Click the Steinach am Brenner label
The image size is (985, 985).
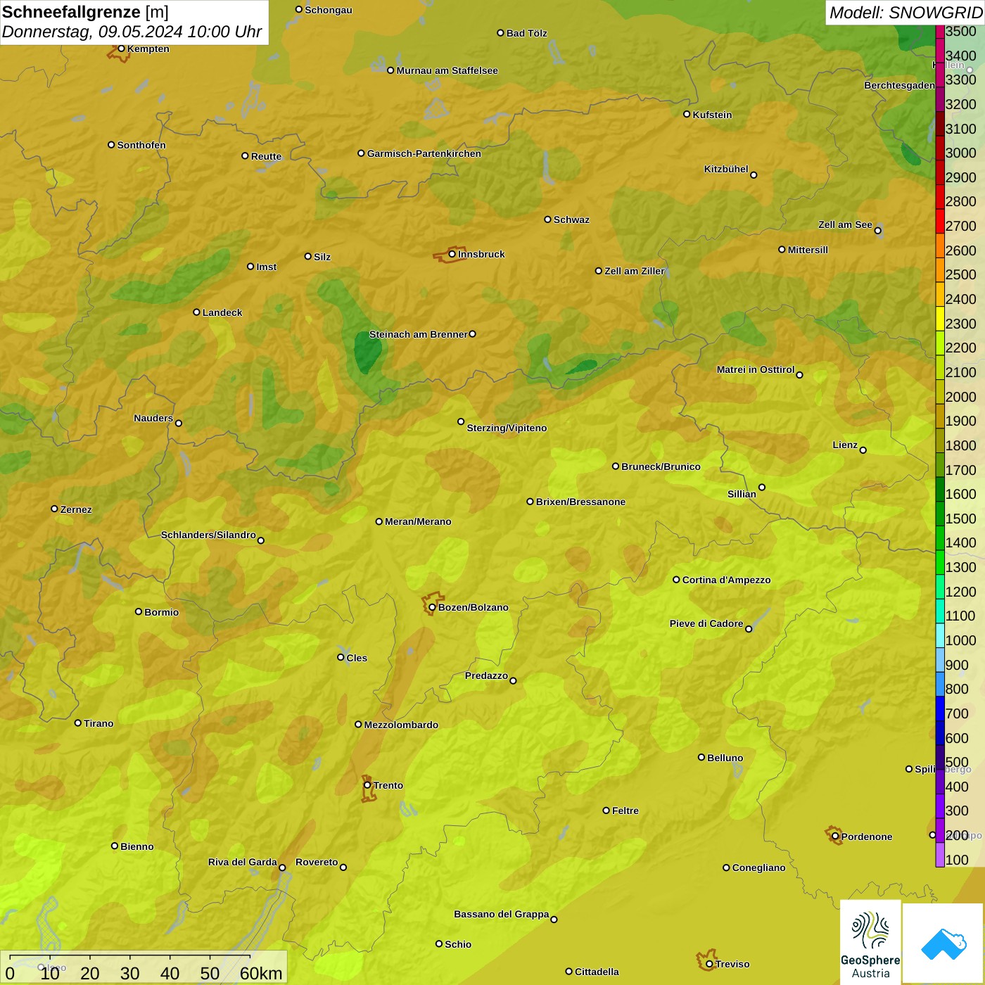pos(419,334)
